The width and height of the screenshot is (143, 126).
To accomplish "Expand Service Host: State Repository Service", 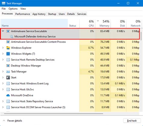I will [3, 101].
